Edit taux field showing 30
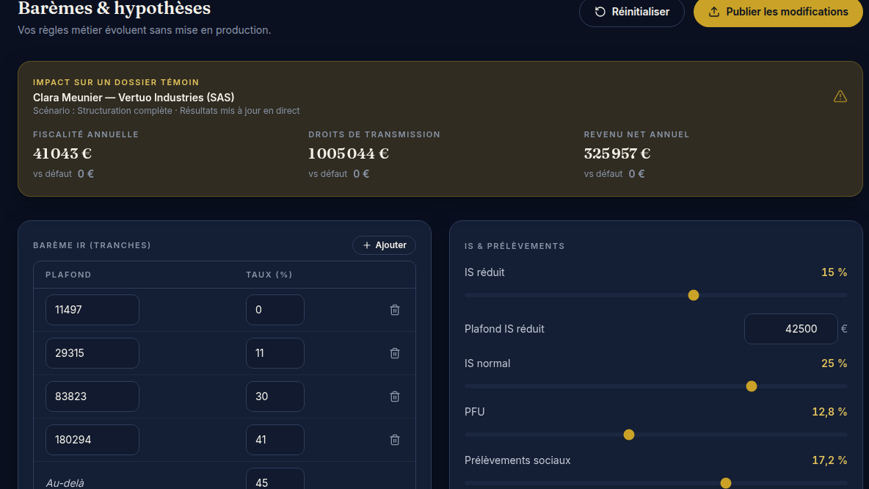The width and height of the screenshot is (869, 489). point(275,396)
